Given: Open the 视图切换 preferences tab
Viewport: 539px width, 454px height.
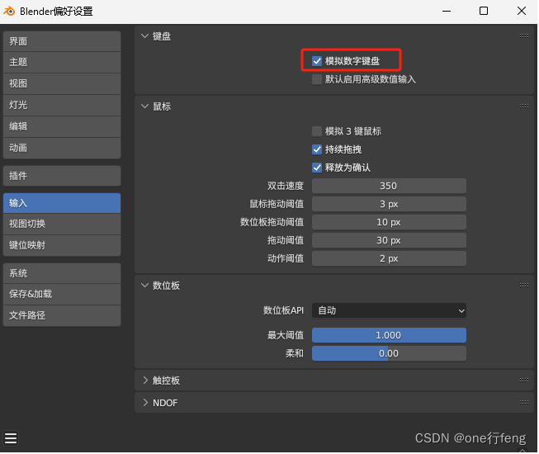Looking at the screenshot, I should click(x=62, y=225).
